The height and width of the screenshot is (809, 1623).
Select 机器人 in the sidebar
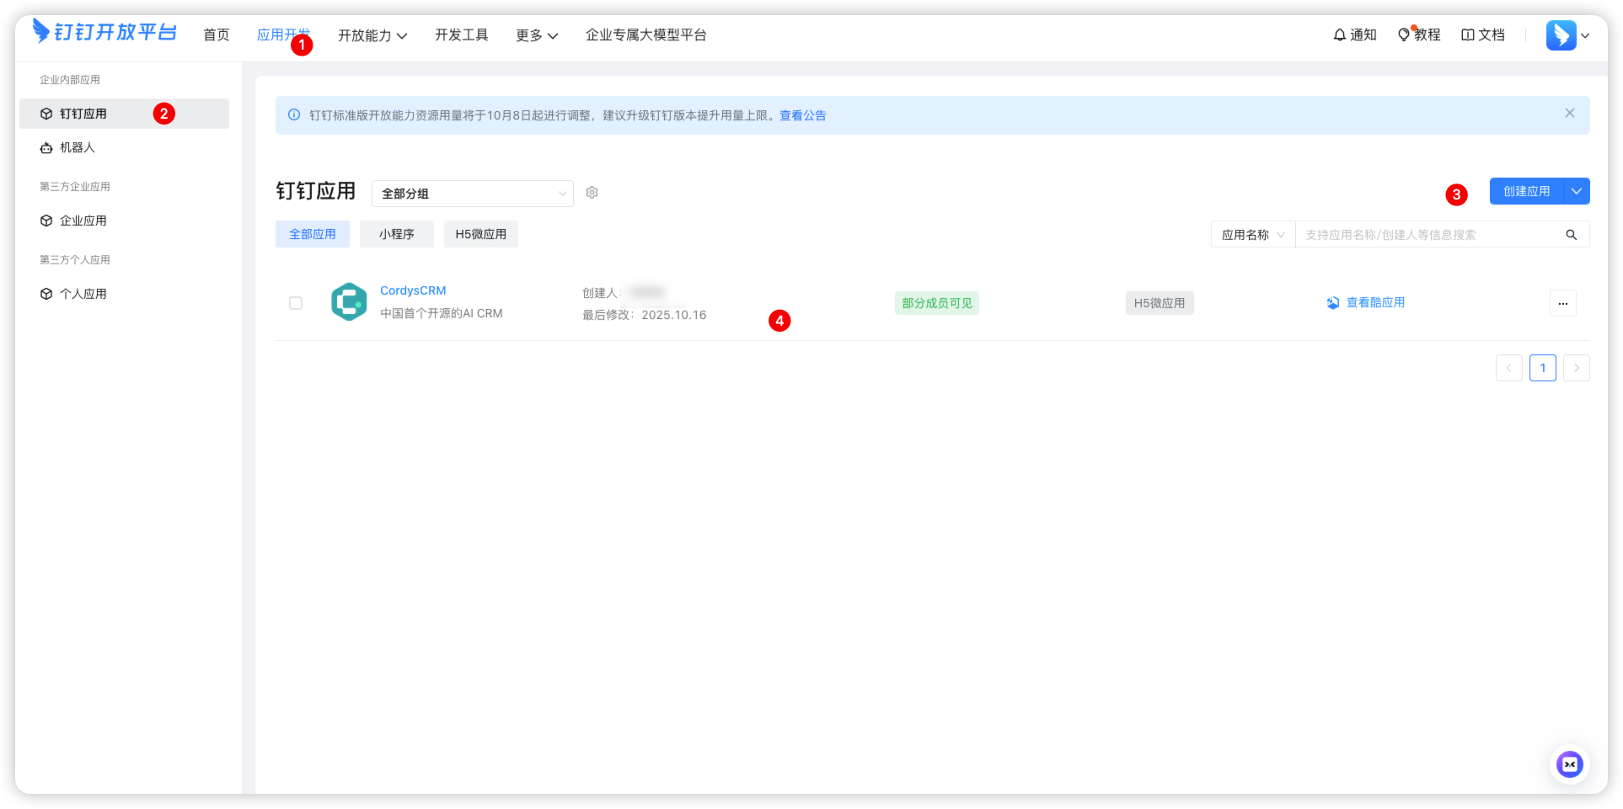pos(78,147)
